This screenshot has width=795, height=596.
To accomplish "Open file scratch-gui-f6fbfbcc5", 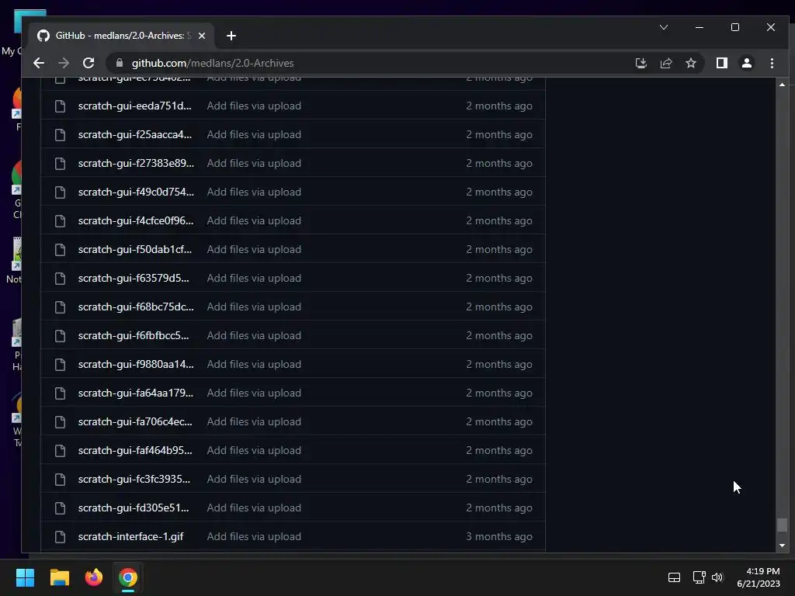I will [134, 335].
